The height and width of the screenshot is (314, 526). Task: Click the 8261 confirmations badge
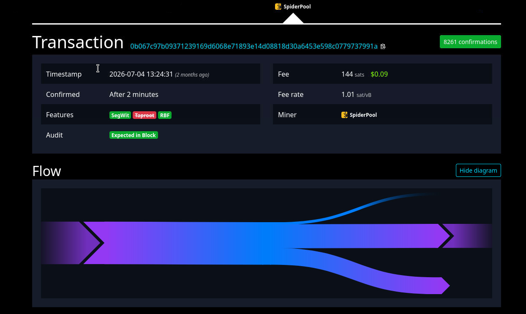[470, 42]
